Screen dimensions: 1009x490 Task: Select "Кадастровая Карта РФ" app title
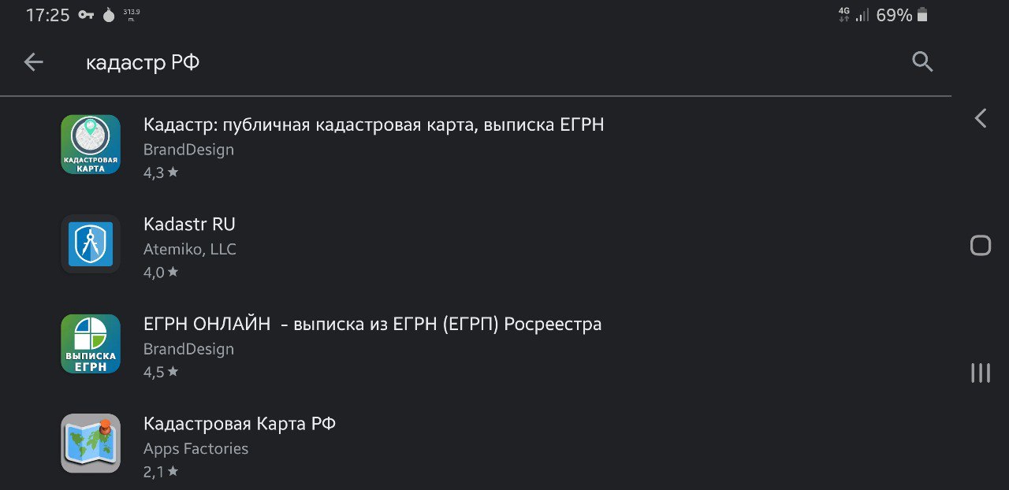point(240,424)
